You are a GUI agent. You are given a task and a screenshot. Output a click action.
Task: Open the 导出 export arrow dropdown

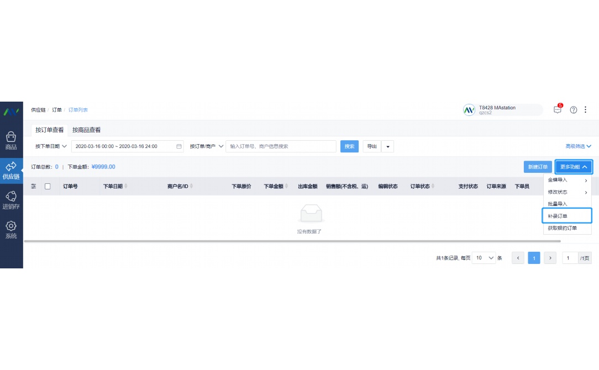click(x=387, y=146)
